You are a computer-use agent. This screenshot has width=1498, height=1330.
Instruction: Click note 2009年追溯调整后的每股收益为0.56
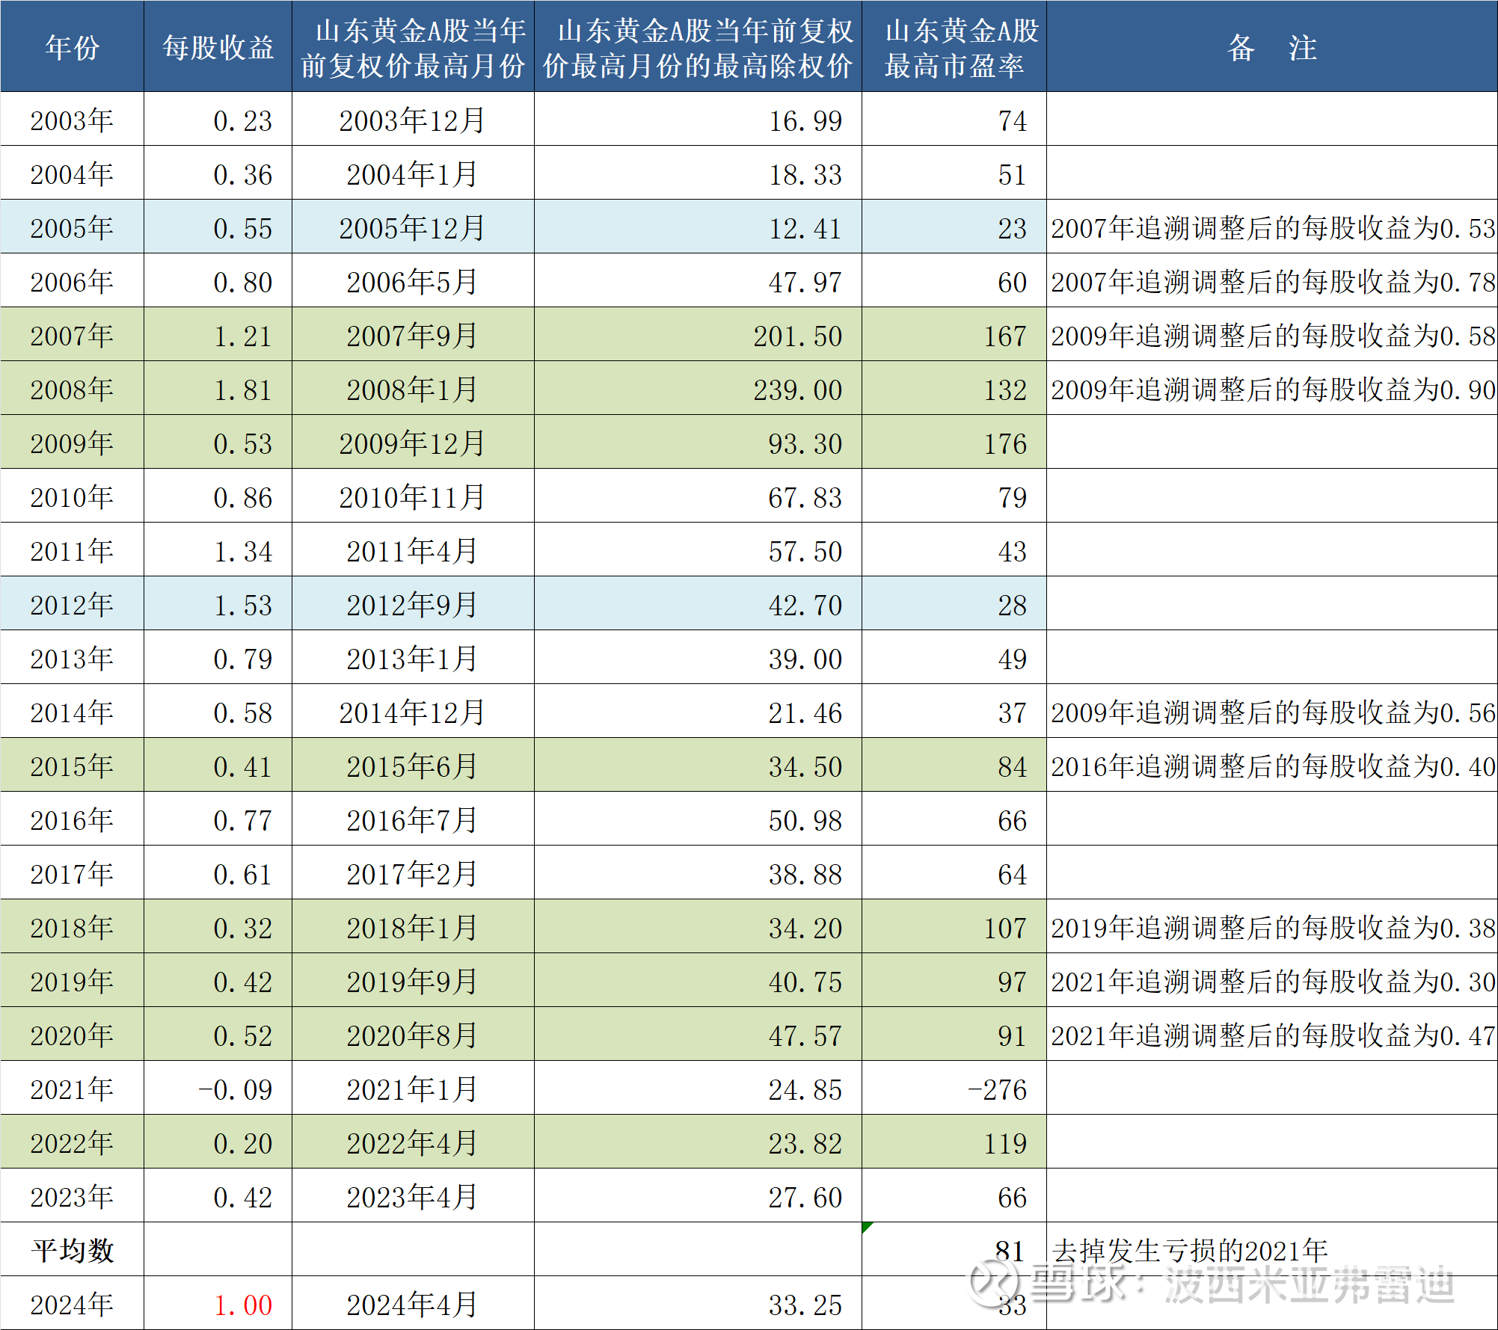1273,712
